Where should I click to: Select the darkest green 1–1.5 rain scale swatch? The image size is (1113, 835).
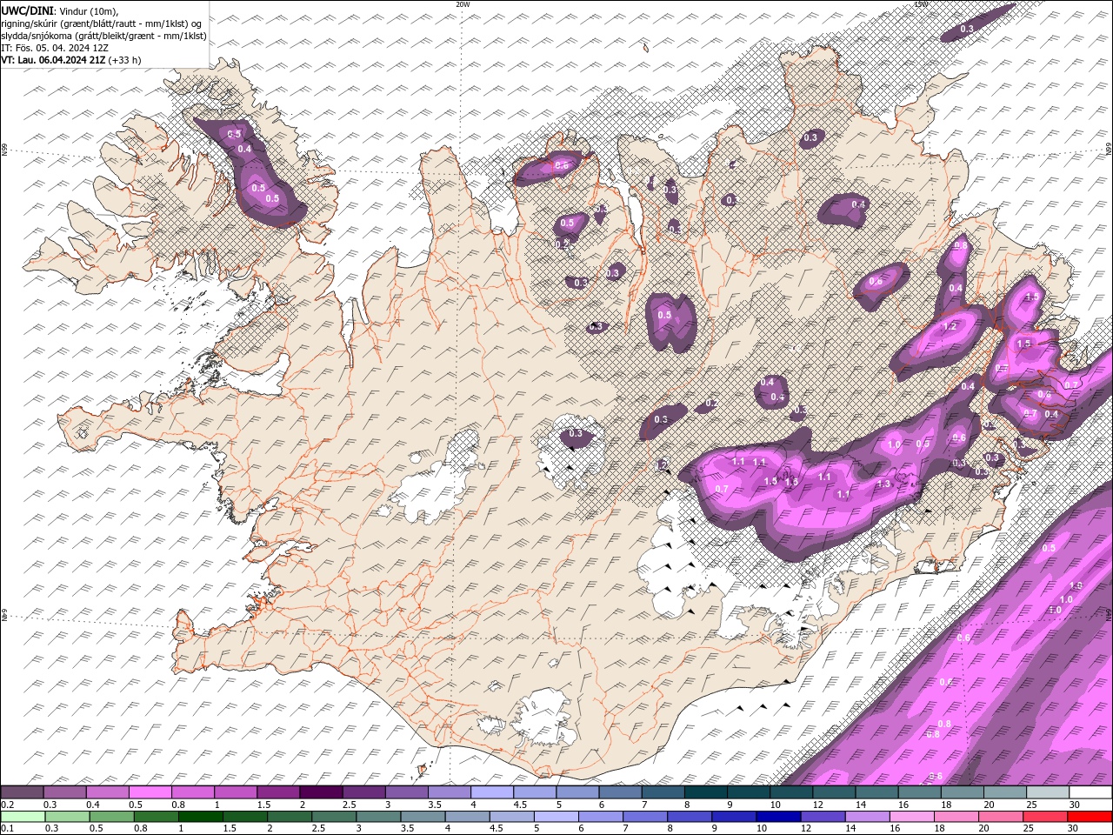point(200,817)
